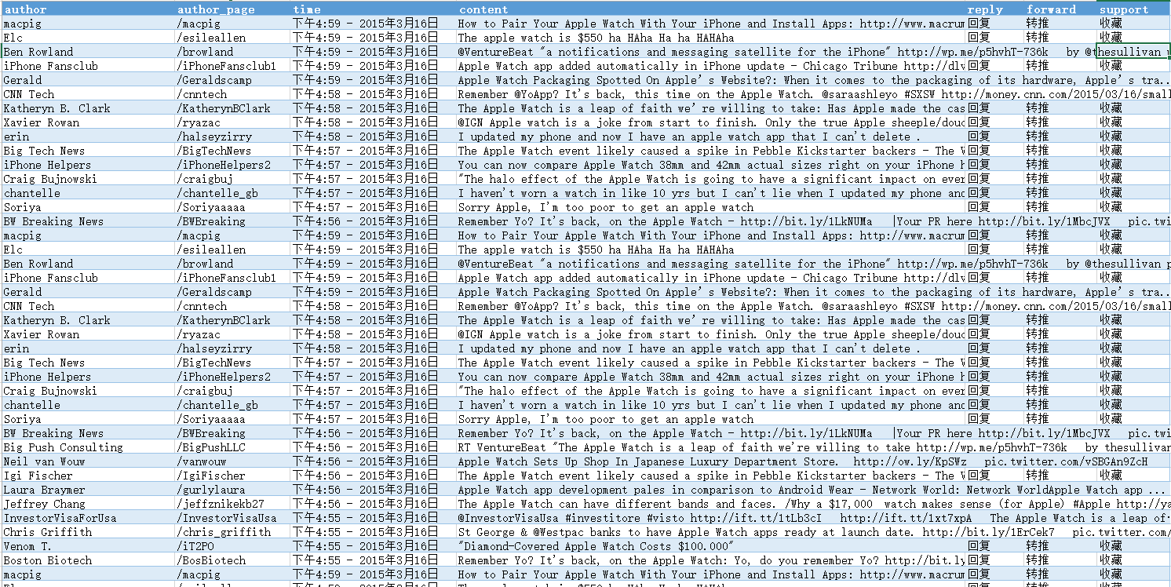Select the 'Chris Griffith' author cell
This screenshot has width=1171, height=587.
pyautogui.click(x=89, y=532)
